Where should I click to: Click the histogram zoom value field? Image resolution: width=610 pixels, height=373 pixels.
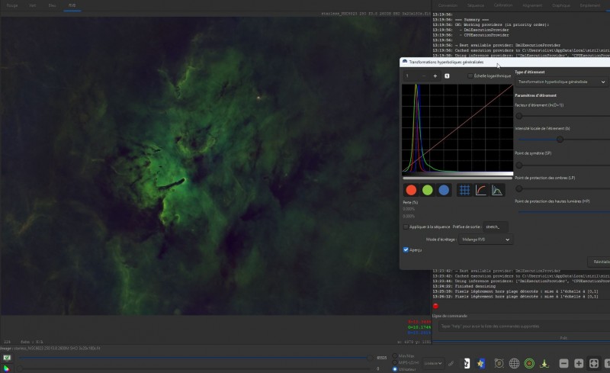pos(411,76)
